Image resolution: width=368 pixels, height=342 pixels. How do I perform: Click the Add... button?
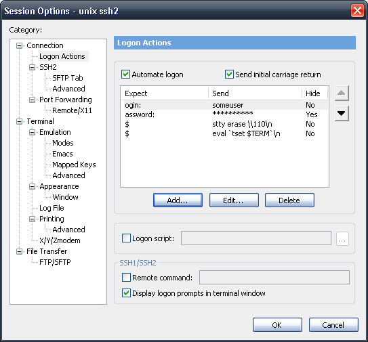click(178, 200)
